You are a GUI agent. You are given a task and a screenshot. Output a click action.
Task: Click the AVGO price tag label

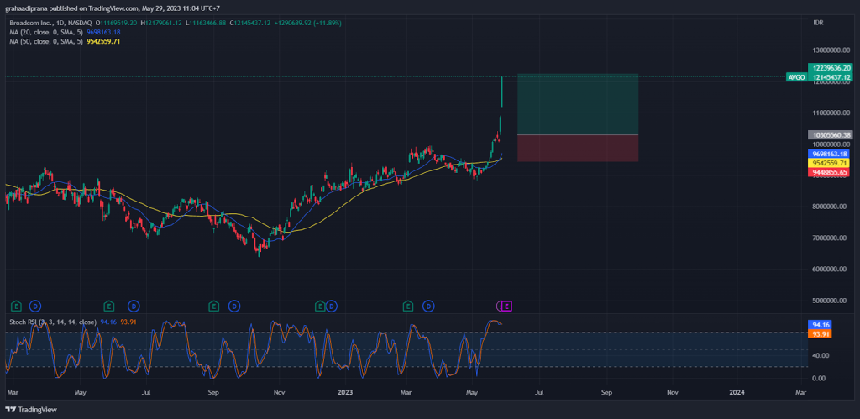click(x=796, y=77)
